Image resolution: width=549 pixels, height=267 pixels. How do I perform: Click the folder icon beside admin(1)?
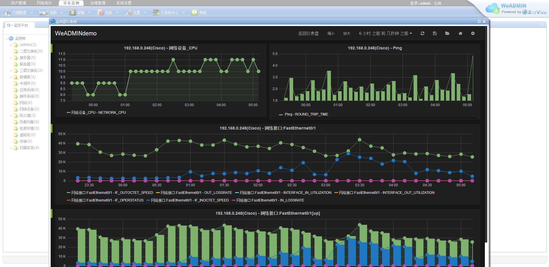16,45
